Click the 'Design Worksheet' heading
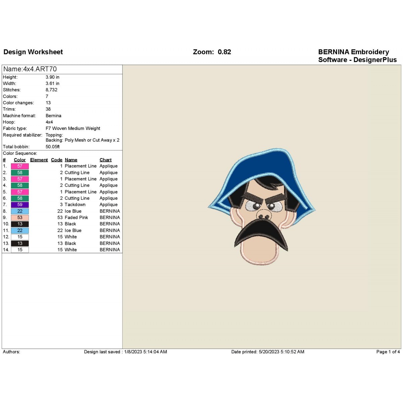 click(x=33, y=52)
